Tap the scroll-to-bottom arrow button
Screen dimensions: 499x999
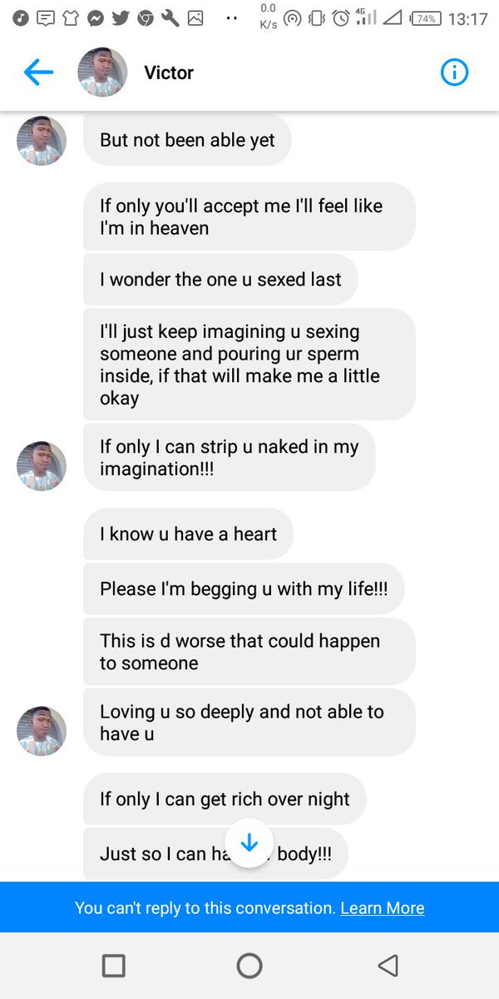point(249,843)
